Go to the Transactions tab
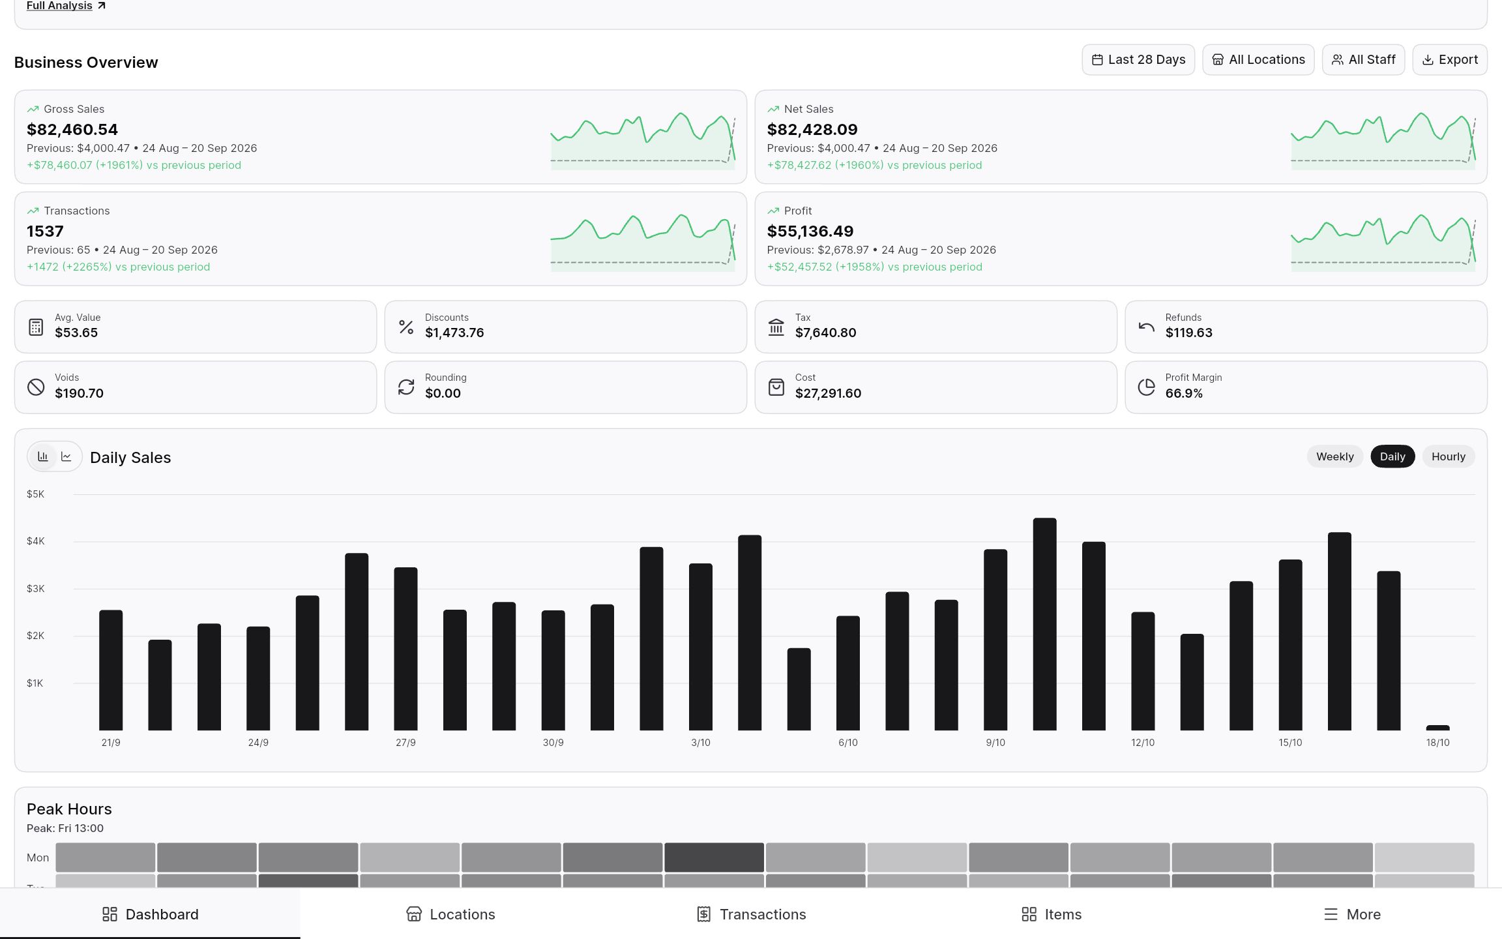This screenshot has width=1502, height=939. click(x=751, y=914)
